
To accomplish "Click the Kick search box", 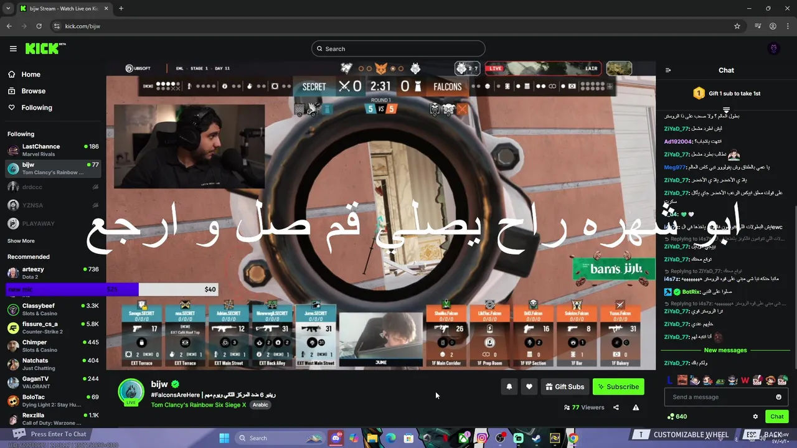I will (x=398, y=49).
